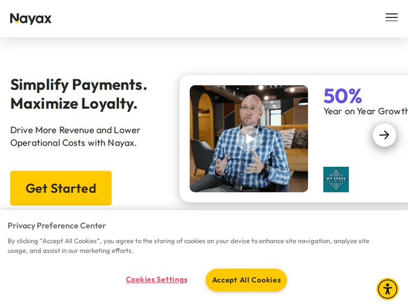This screenshot has width=408, height=306.
Task: Open the accessibility widget icon
Action: [387, 289]
